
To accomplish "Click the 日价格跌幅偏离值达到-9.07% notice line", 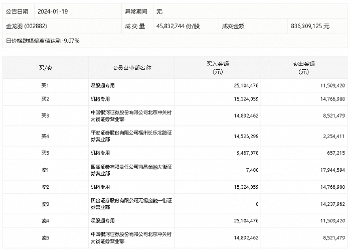I will point(43,40).
